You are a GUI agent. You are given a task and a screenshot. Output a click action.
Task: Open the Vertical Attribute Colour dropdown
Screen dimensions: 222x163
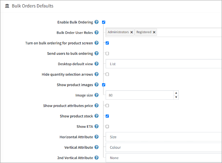click(163, 147)
